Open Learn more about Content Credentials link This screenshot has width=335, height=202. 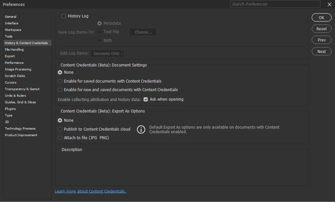pyautogui.click(x=90, y=191)
